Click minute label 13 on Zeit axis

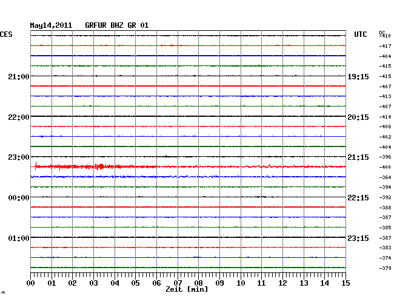304,283
